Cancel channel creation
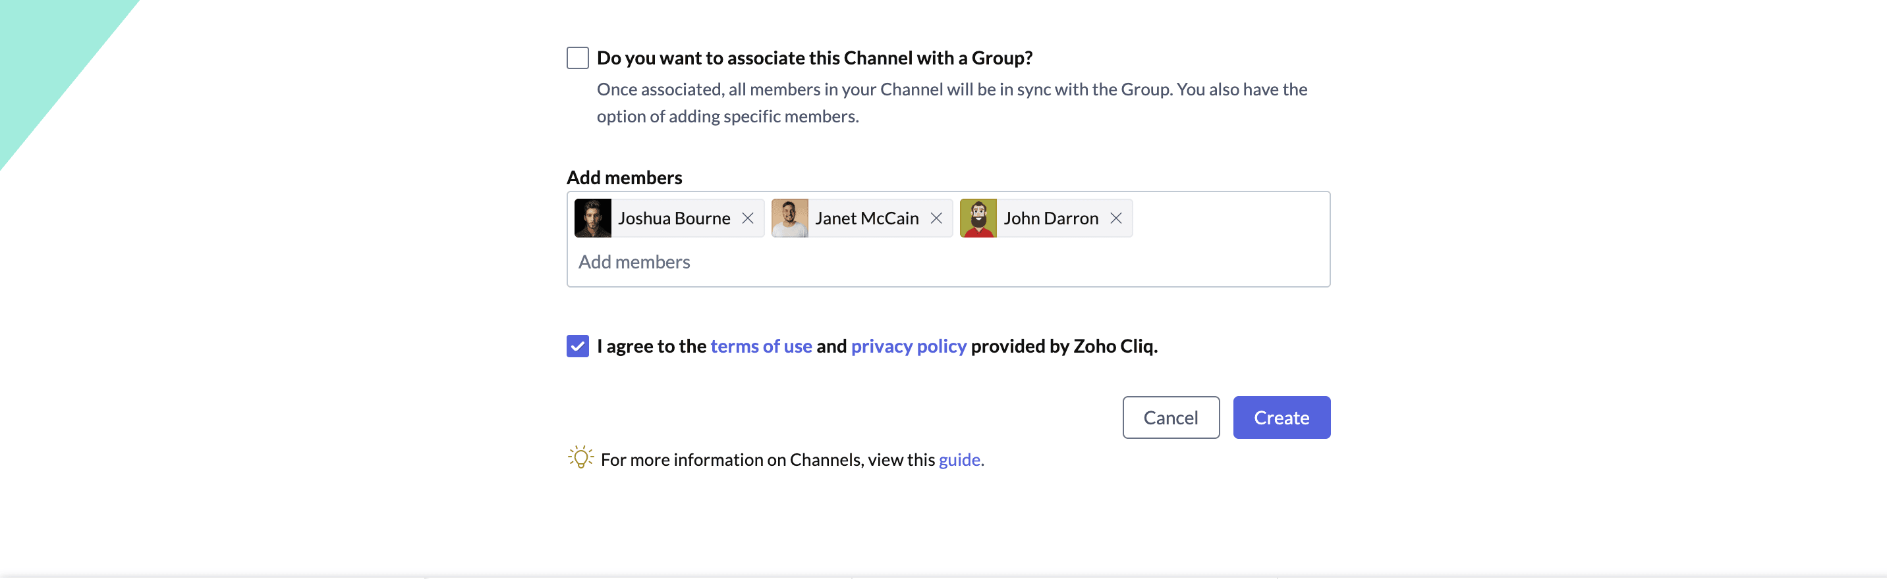 pos(1171,417)
